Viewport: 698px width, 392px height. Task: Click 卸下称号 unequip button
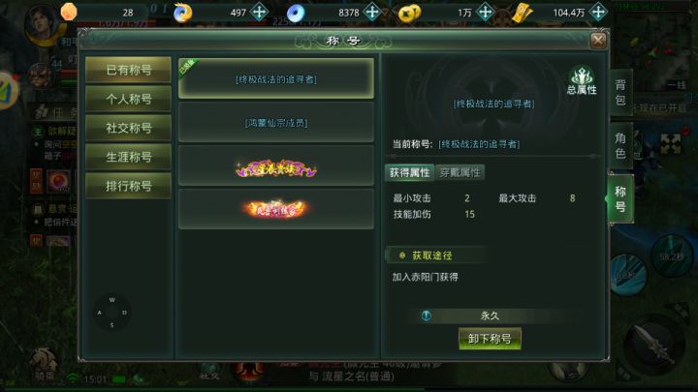point(490,339)
